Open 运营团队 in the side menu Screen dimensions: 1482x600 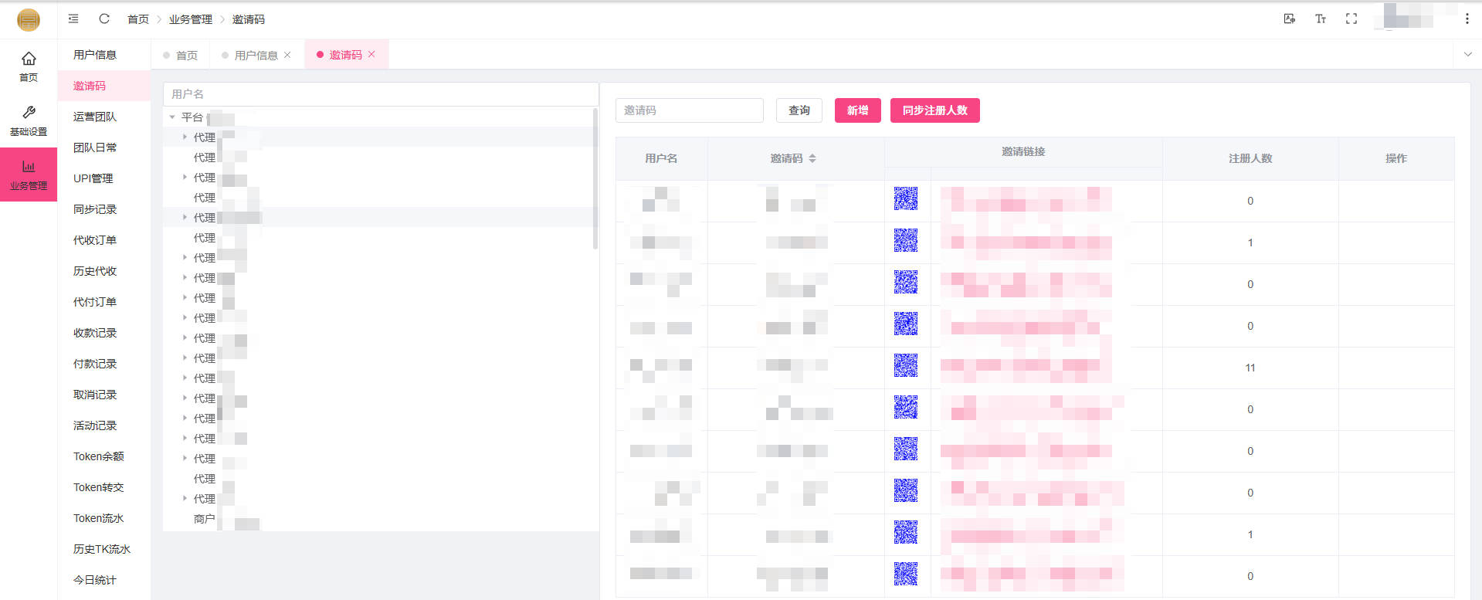(95, 117)
